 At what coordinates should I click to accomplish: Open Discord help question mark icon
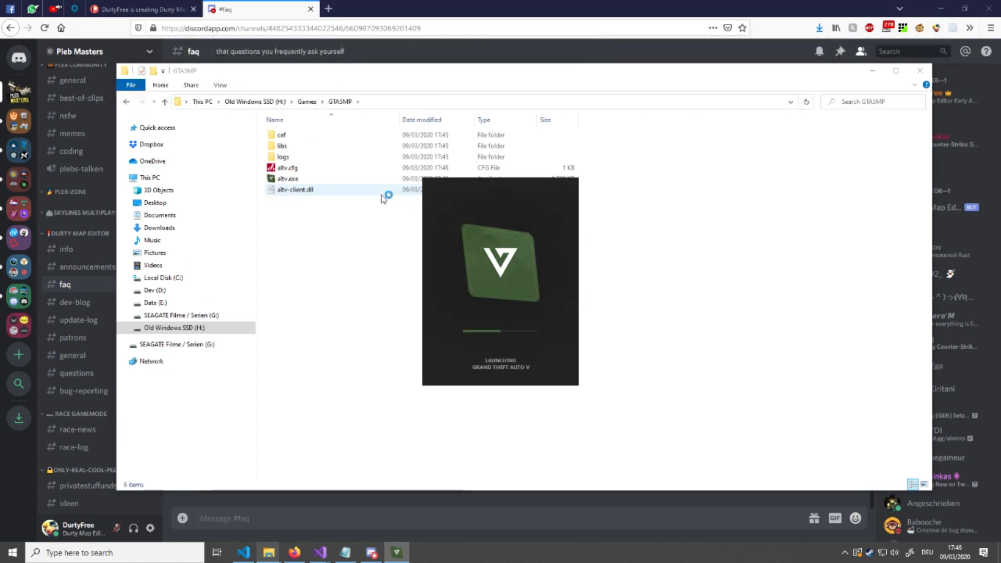coord(986,51)
